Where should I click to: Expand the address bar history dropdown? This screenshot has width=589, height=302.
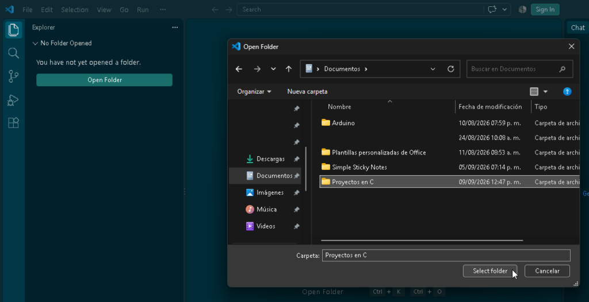pos(433,69)
